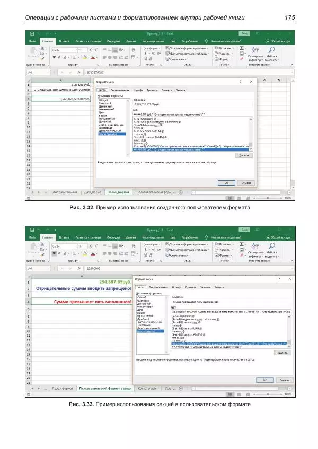This screenshot has height=449, width=318.
Task: Expand Условное форматирование in Рис. 3.32
Action: point(187,48)
